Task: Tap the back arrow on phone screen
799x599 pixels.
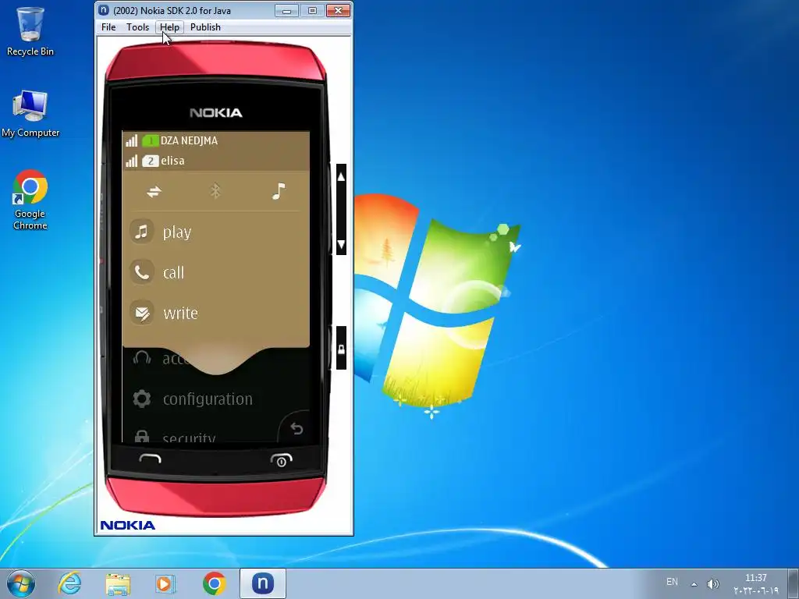Action: 297,428
